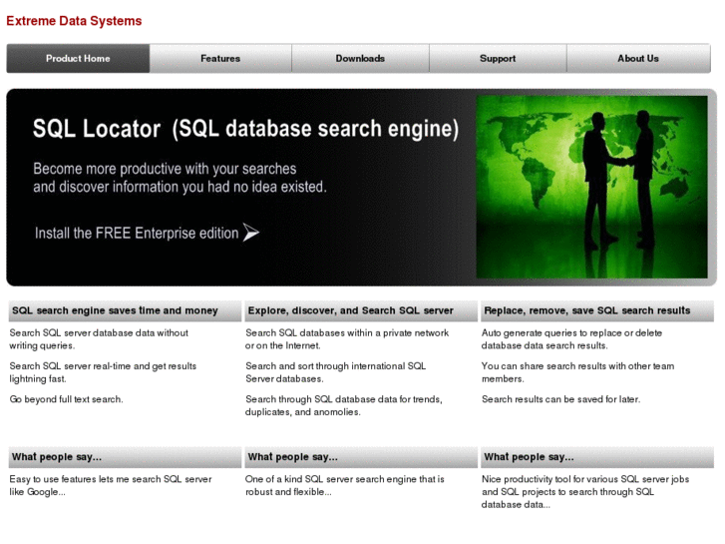The width and height of the screenshot is (725, 544).
Task: Click the SQL Locator banner heading
Action: [245, 128]
